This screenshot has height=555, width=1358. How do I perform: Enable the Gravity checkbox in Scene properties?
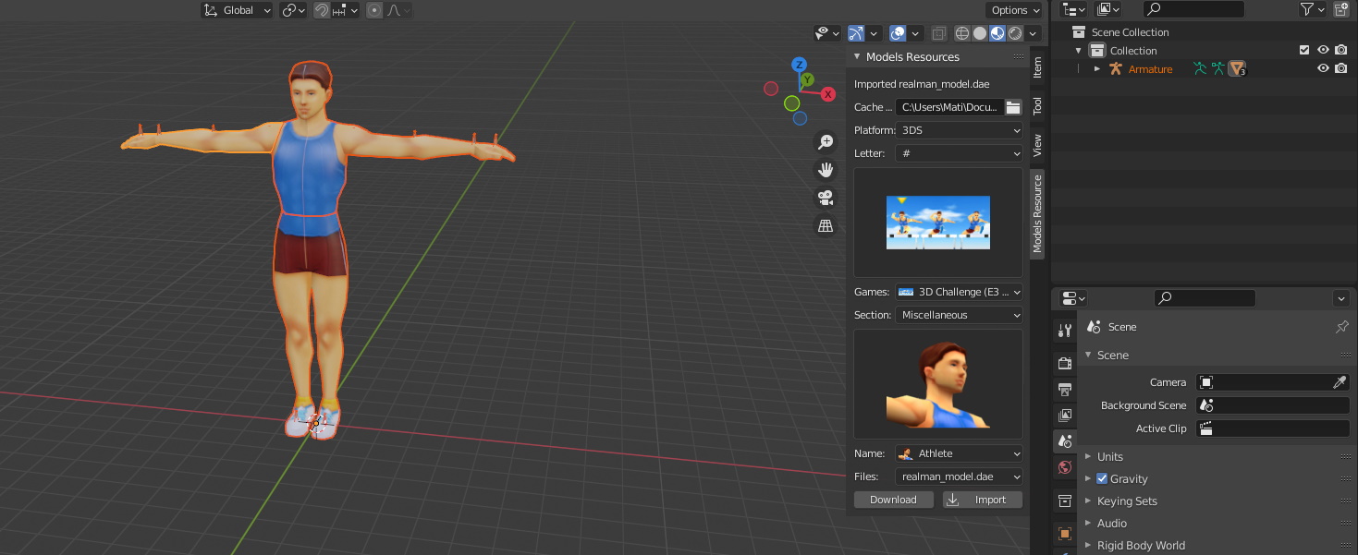(x=1102, y=478)
